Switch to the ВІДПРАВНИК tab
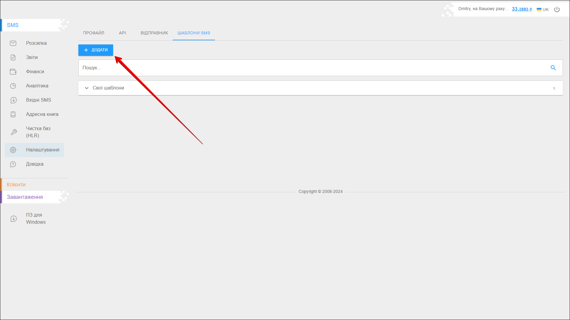Image resolution: width=570 pixels, height=320 pixels. [154, 33]
